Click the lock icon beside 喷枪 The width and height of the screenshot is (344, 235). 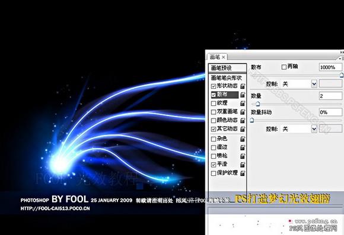[x=242, y=156]
